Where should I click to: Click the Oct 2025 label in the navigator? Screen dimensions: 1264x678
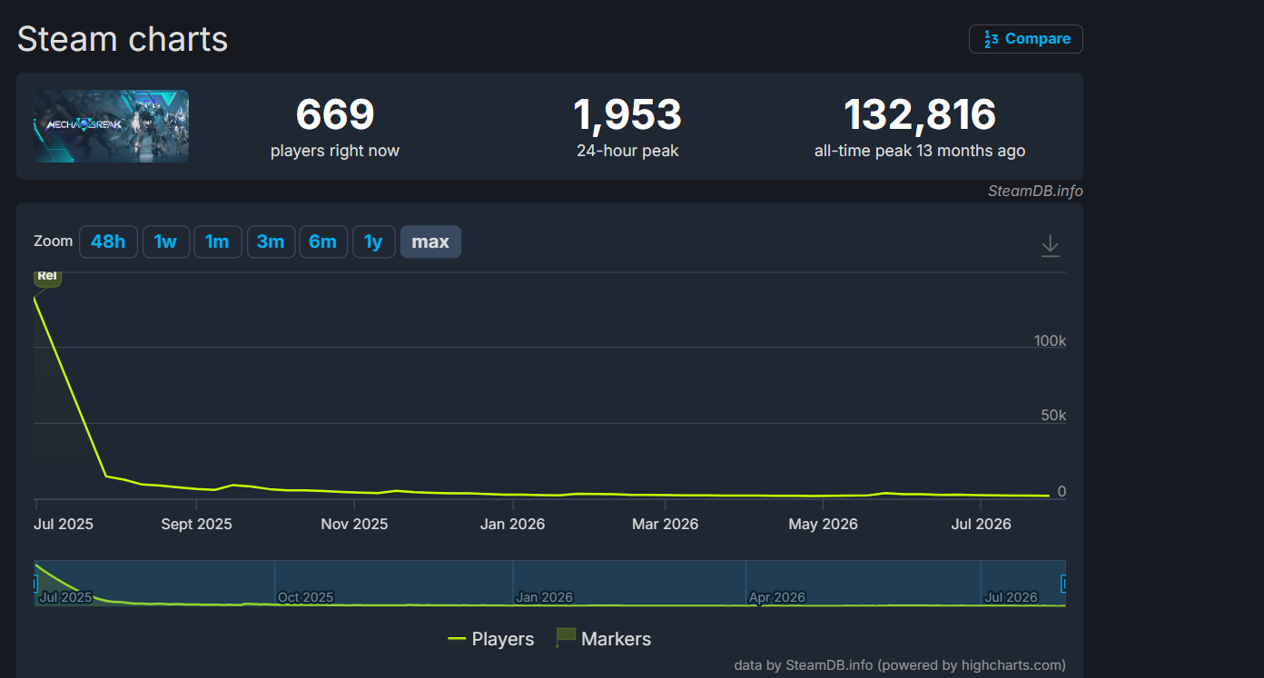pyautogui.click(x=305, y=597)
